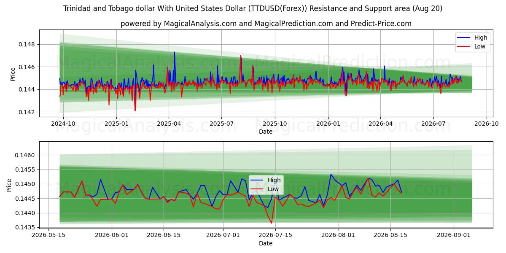Click the lowest red dip near 2026-07-15 in bottom chart
The height and width of the screenshot is (253, 506).
pos(272,223)
